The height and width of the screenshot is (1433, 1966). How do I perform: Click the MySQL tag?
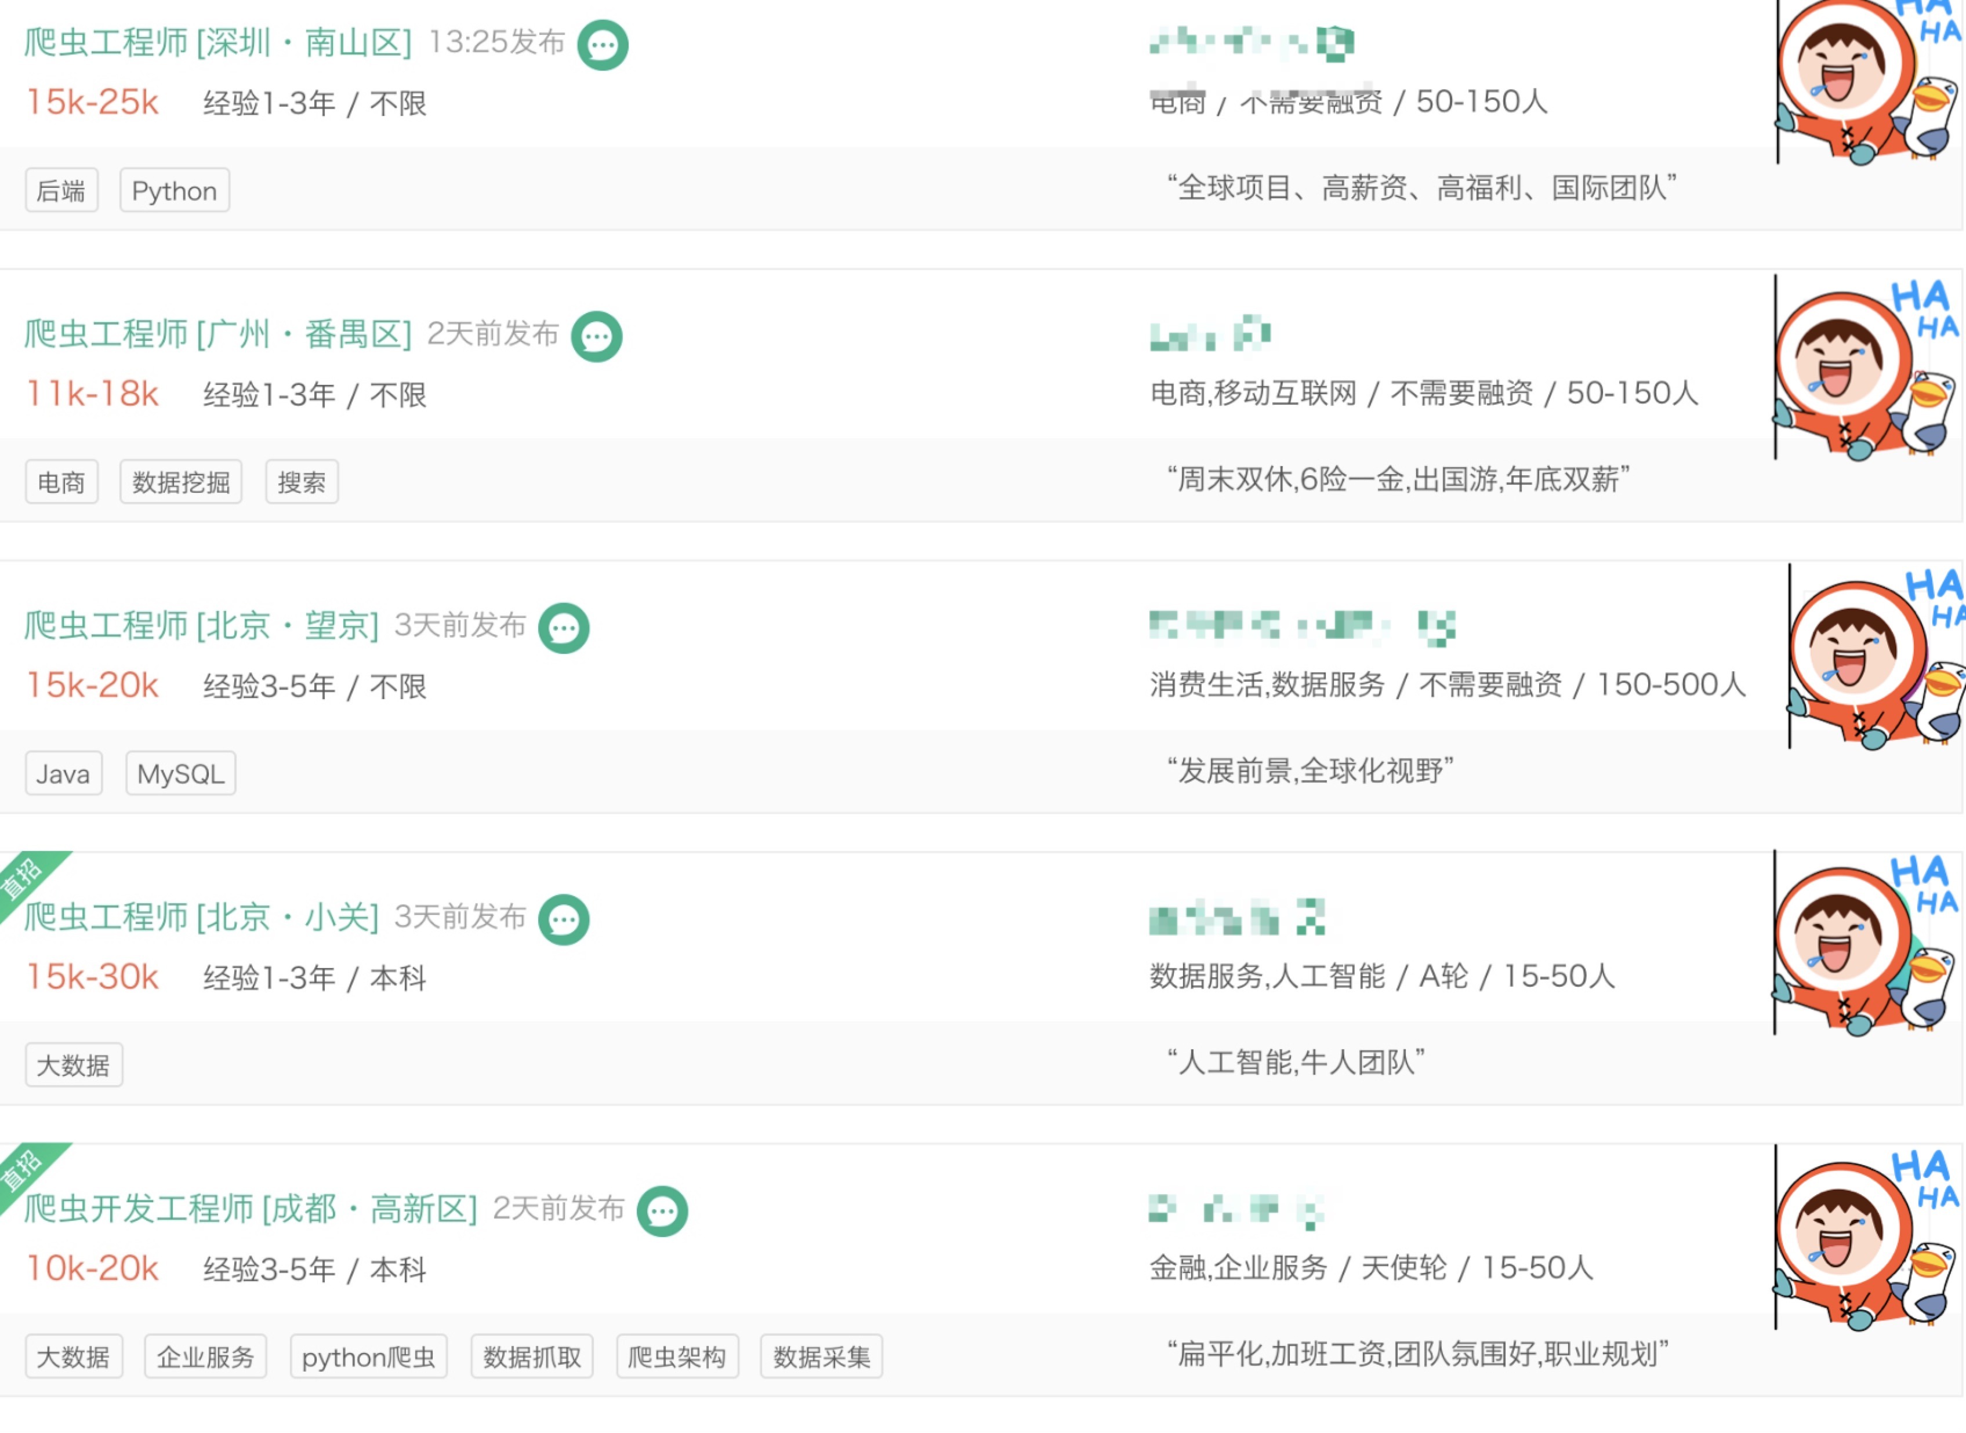click(180, 773)
